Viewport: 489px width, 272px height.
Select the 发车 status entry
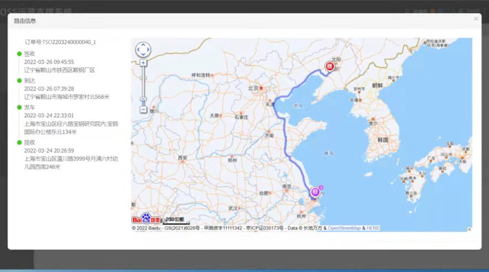[30, 107]
